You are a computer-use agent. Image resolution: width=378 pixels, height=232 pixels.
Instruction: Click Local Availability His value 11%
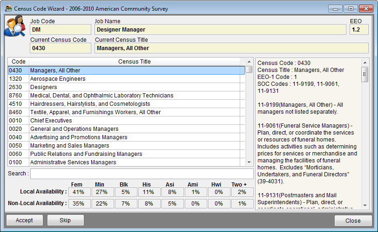[x=149, y=192]
